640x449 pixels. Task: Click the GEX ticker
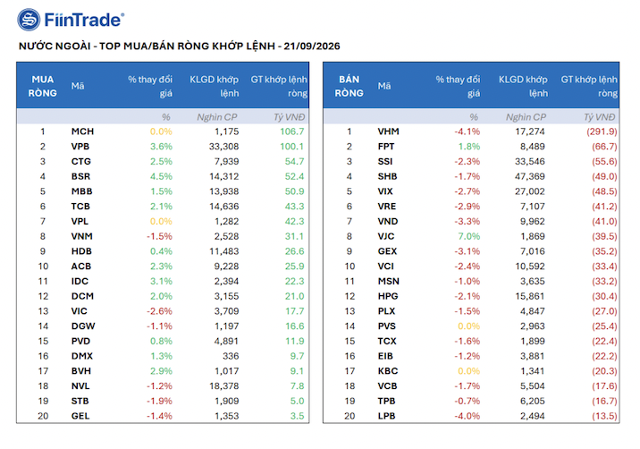(387, 251)
